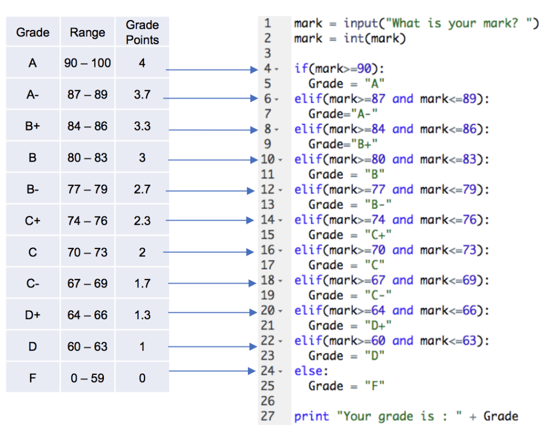
Task: Select the grade A table cell
Action: click(x=32, y=62)
